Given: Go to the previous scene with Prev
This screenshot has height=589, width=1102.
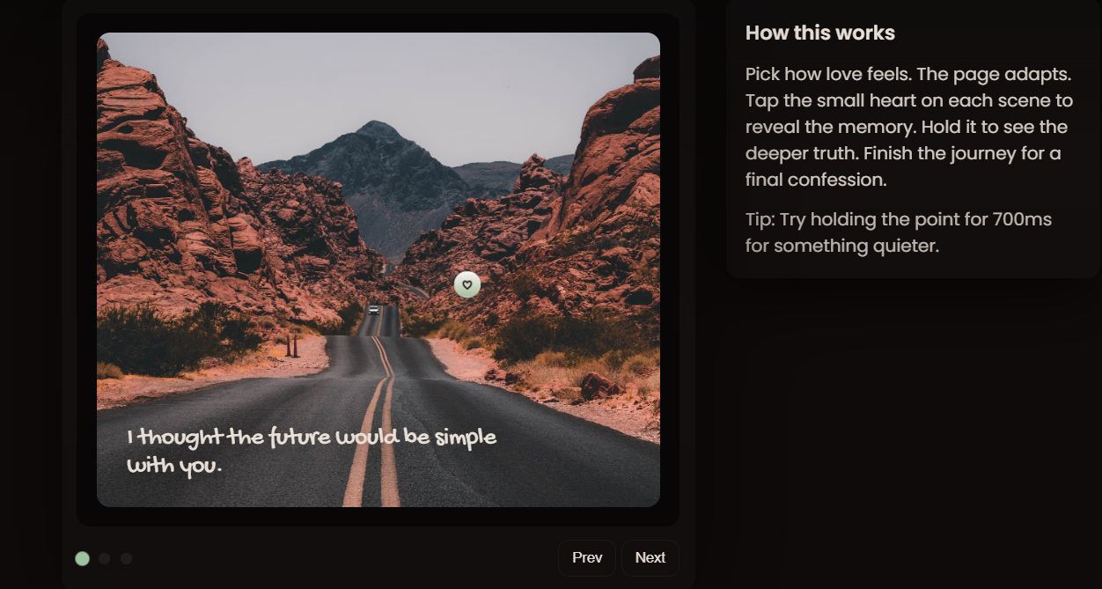Looking at the screenshot, I should pos(587,557).
